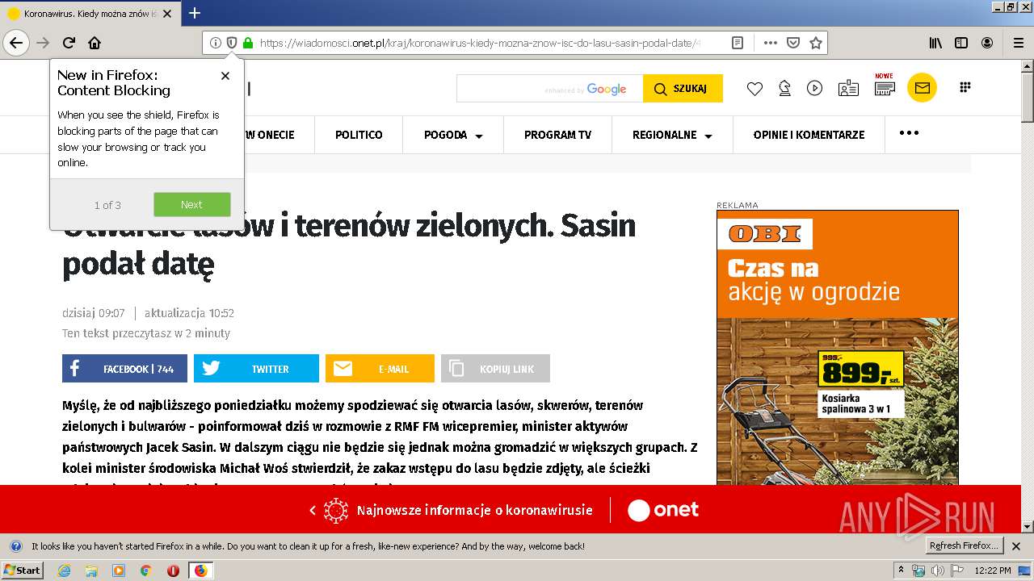Screen dimensions: 1034x581
Task: Click the URL in the address bar
Action: [481, 43]
